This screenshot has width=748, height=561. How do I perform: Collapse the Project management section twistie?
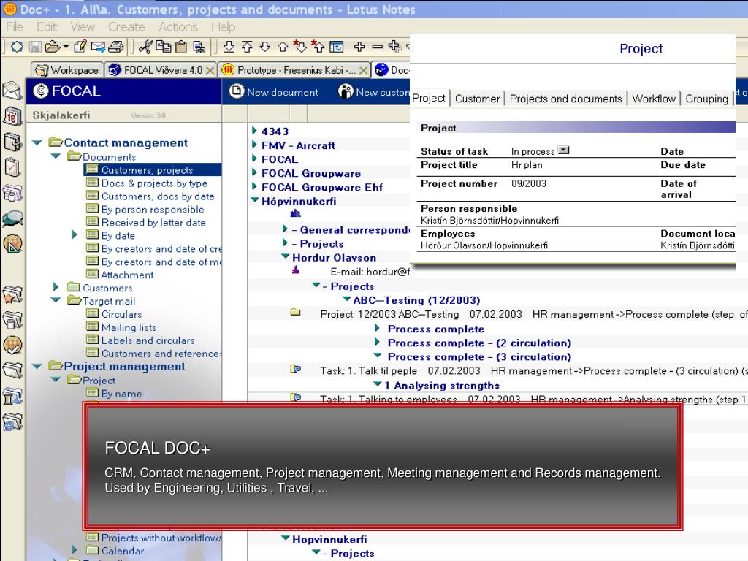(x=37, y=366)
